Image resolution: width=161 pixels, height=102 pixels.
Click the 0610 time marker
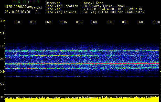pyautogui.click(x=156, y=22)
